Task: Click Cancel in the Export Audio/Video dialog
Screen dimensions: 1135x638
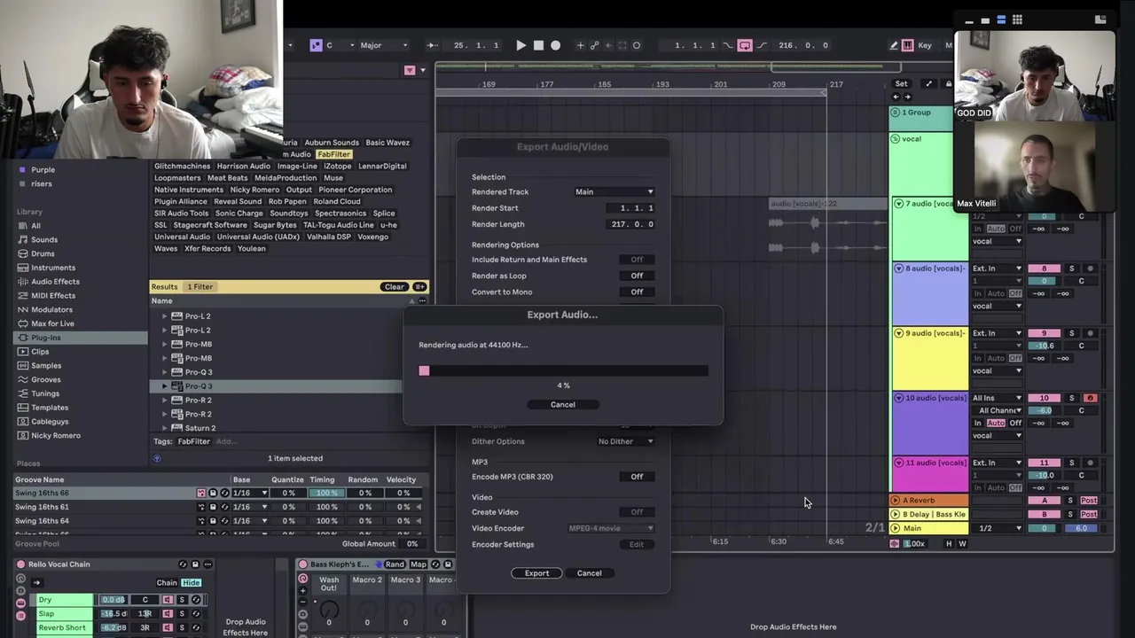Action: tap(589, 573)
